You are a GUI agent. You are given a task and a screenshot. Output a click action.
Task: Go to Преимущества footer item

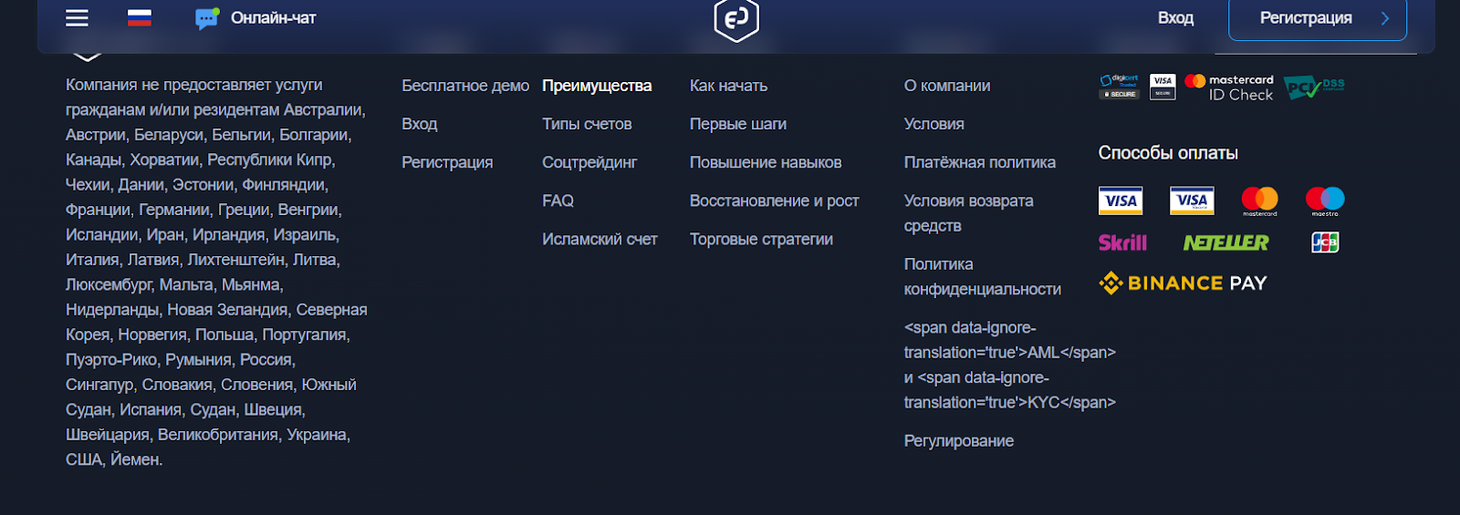[597, 86]
